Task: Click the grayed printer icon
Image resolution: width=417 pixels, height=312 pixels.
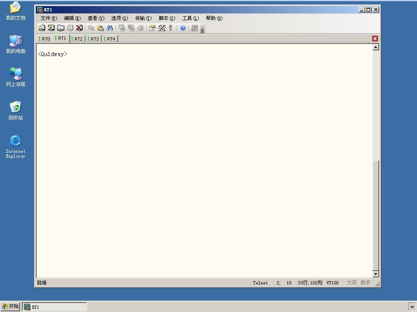Action: [x=140, y=28]
